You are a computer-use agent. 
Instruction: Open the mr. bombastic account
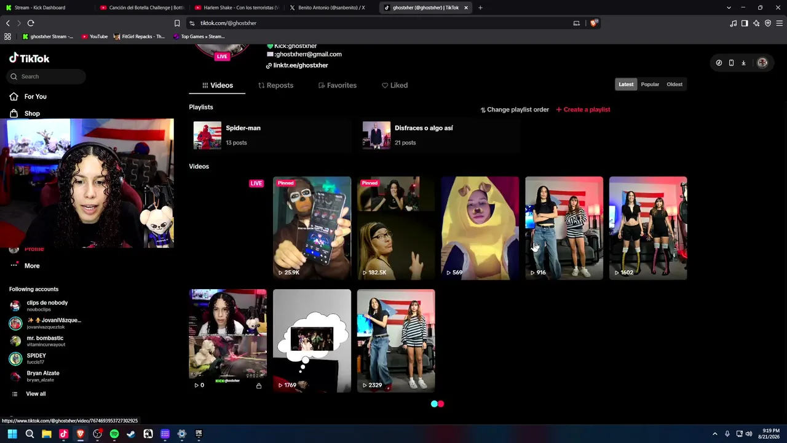[x=37, y=341]
